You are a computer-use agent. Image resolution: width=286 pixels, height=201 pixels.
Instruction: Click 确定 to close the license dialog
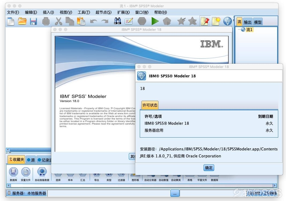[x=209, y=168]
